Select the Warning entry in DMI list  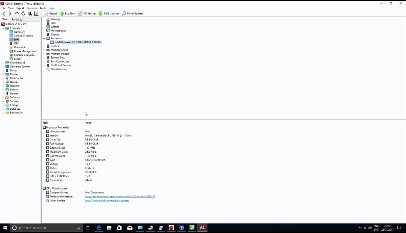pos(55,19)
